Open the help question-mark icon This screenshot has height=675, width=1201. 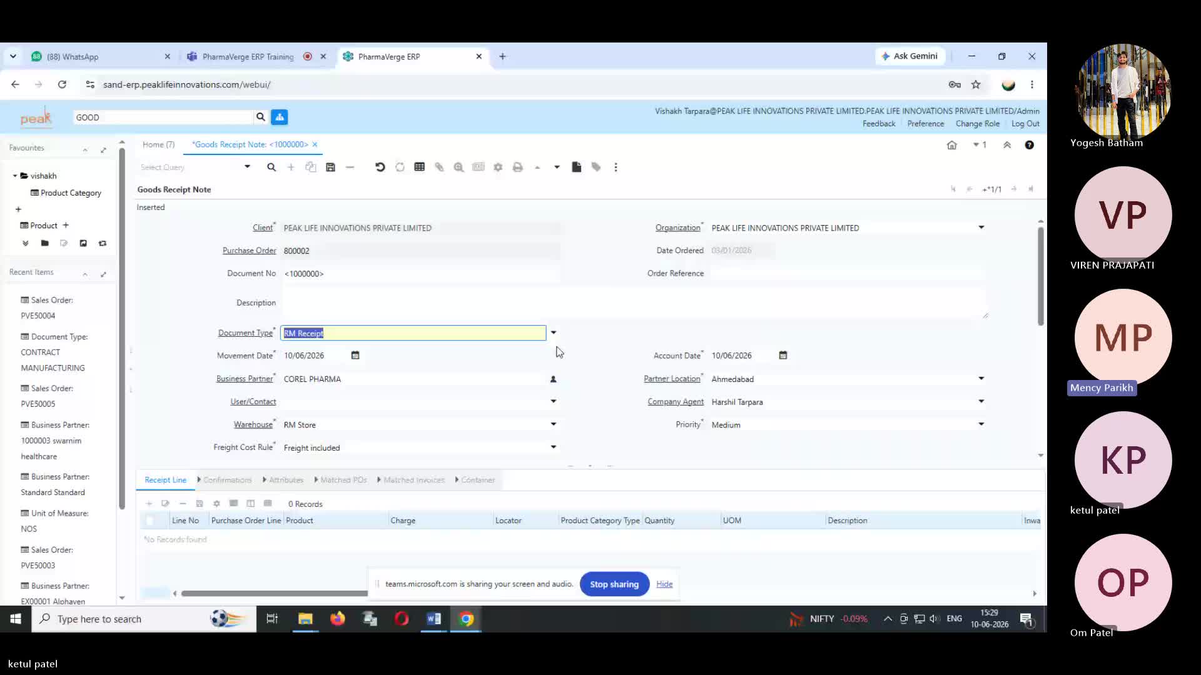click(1029, 145)
